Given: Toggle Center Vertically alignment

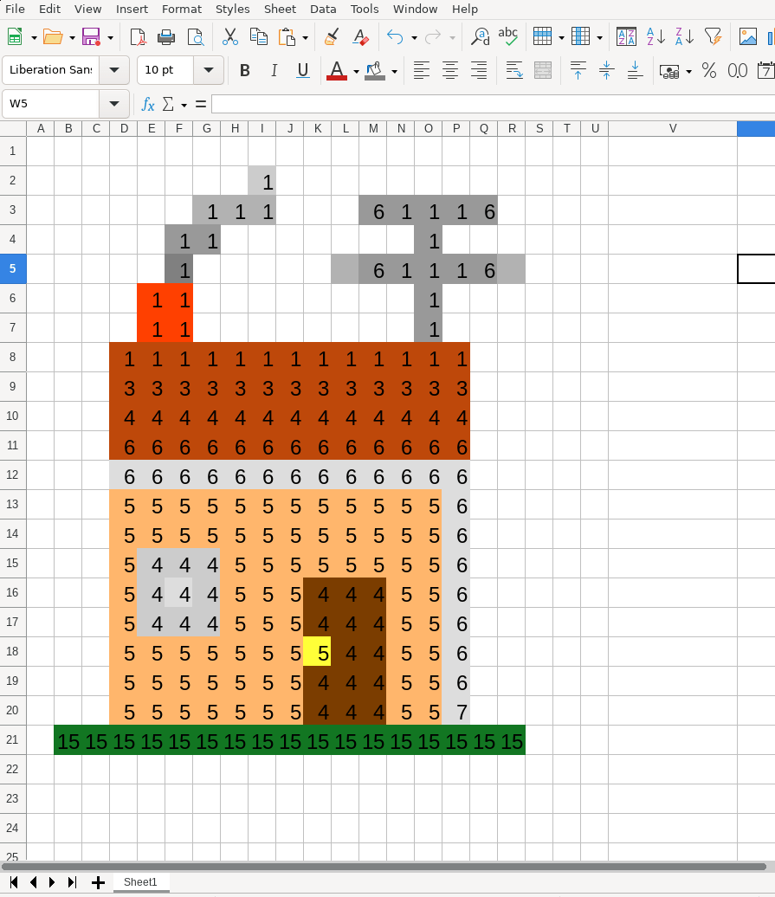Looking at the screenshot, I should coord(606,70).
